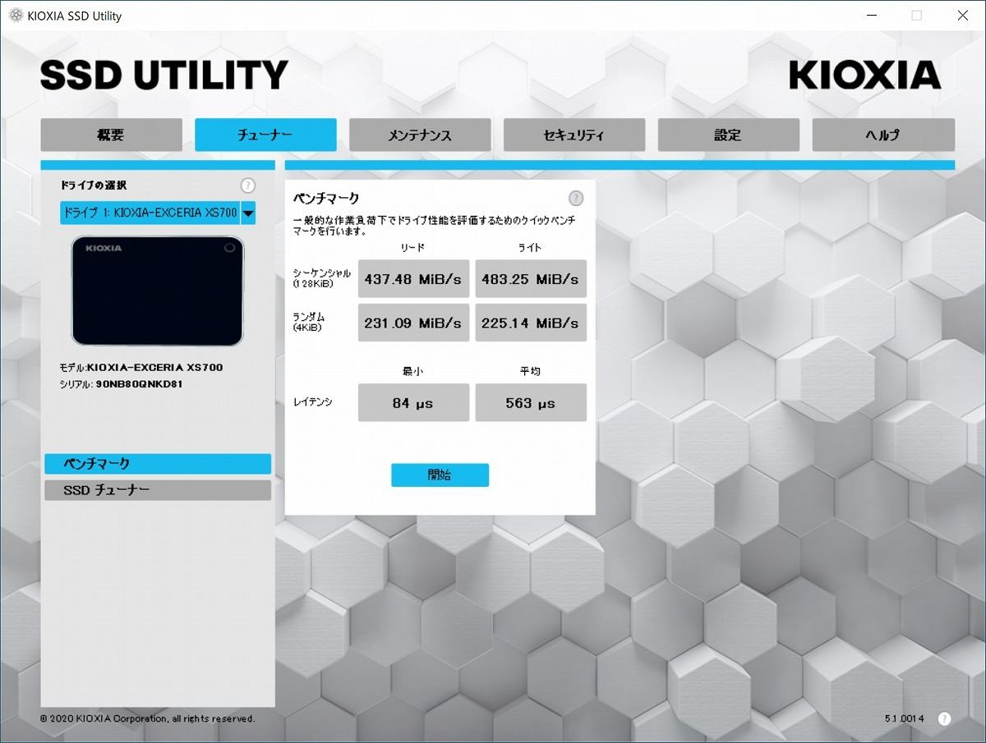Open the 設定 tab
Screen dimensions: 986x743
[x=728, y=135]
